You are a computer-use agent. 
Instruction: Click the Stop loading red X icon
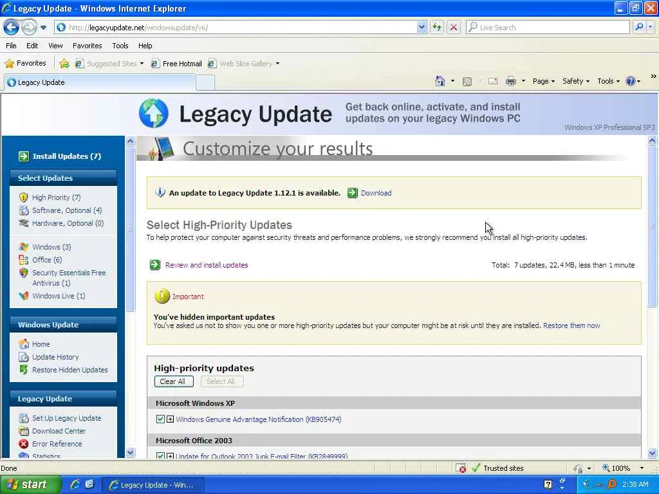tap(454, 27)
